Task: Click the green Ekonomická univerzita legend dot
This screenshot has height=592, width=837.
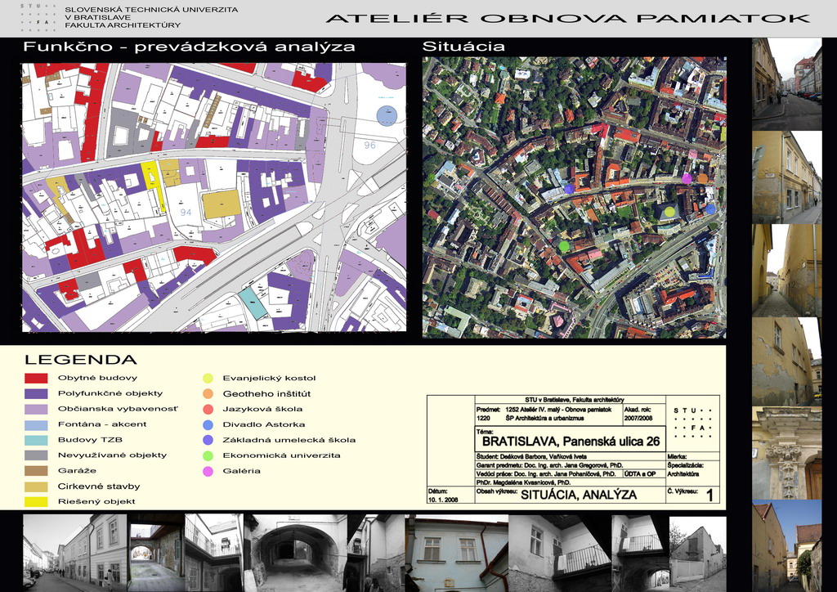Action: click(x=208, y=455)
